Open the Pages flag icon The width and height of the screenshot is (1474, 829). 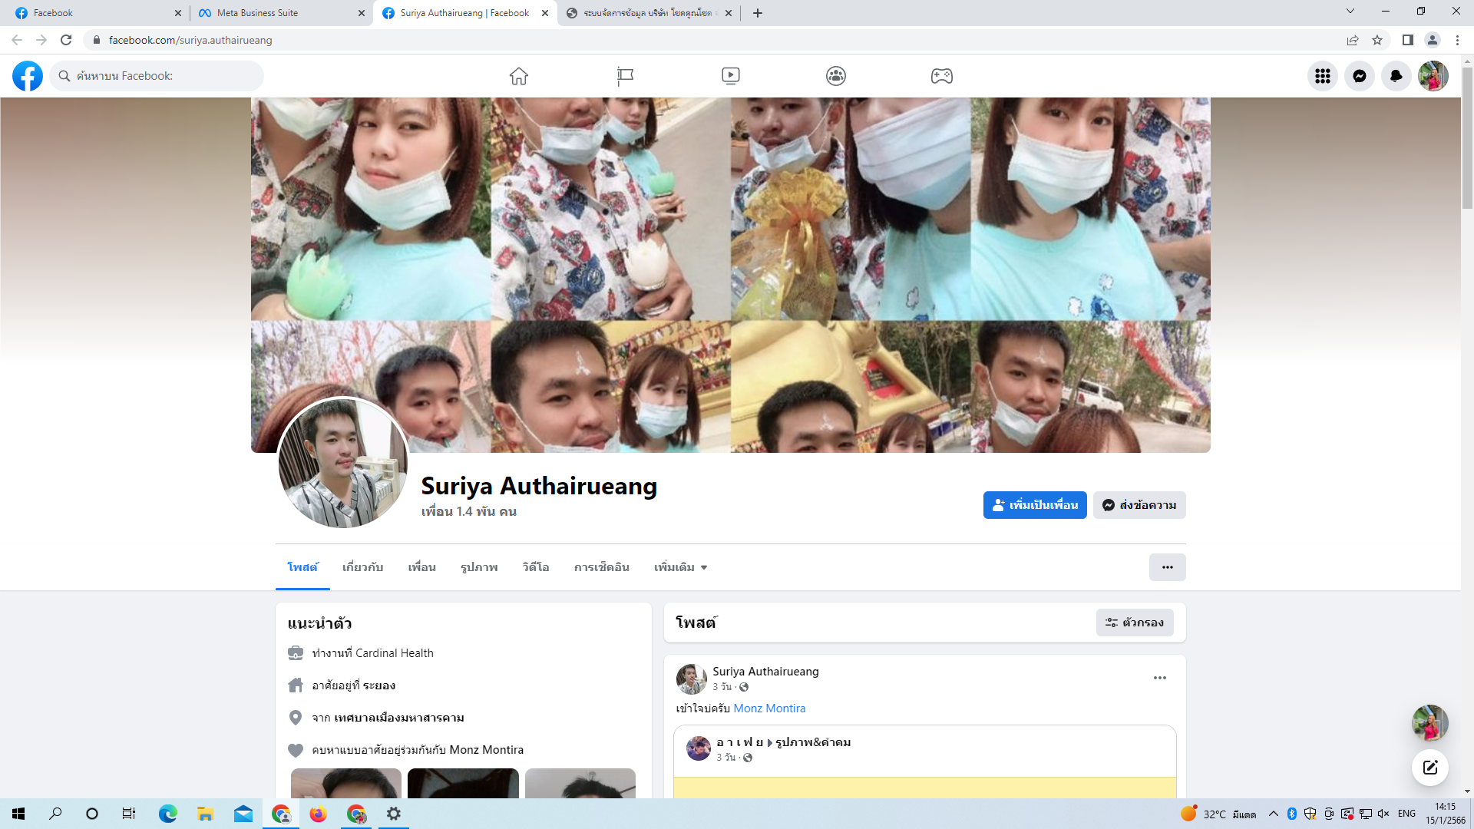(625, 76)
